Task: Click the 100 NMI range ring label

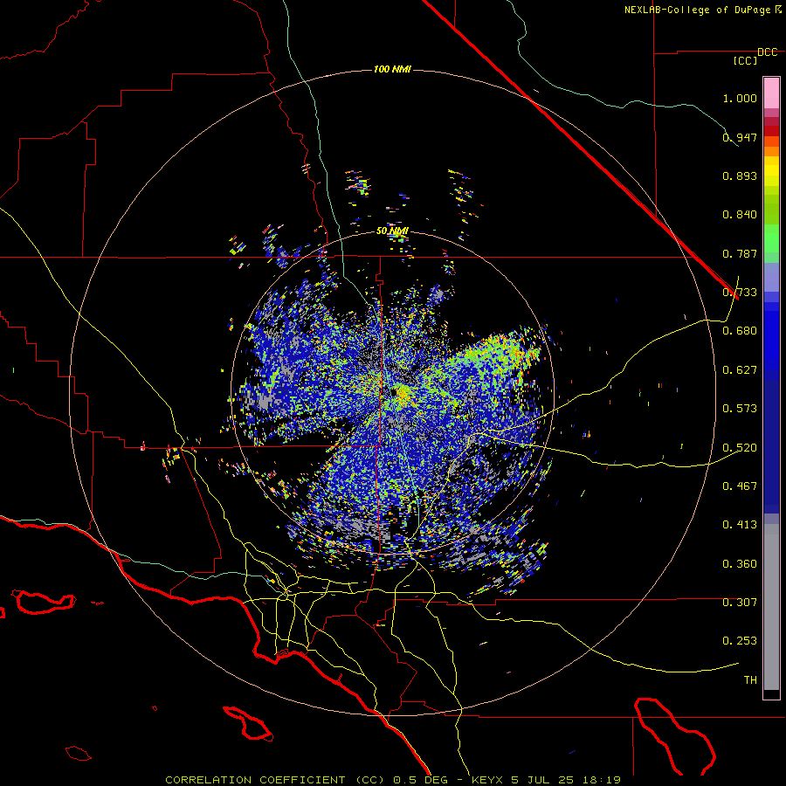Action: coord(392,69)
